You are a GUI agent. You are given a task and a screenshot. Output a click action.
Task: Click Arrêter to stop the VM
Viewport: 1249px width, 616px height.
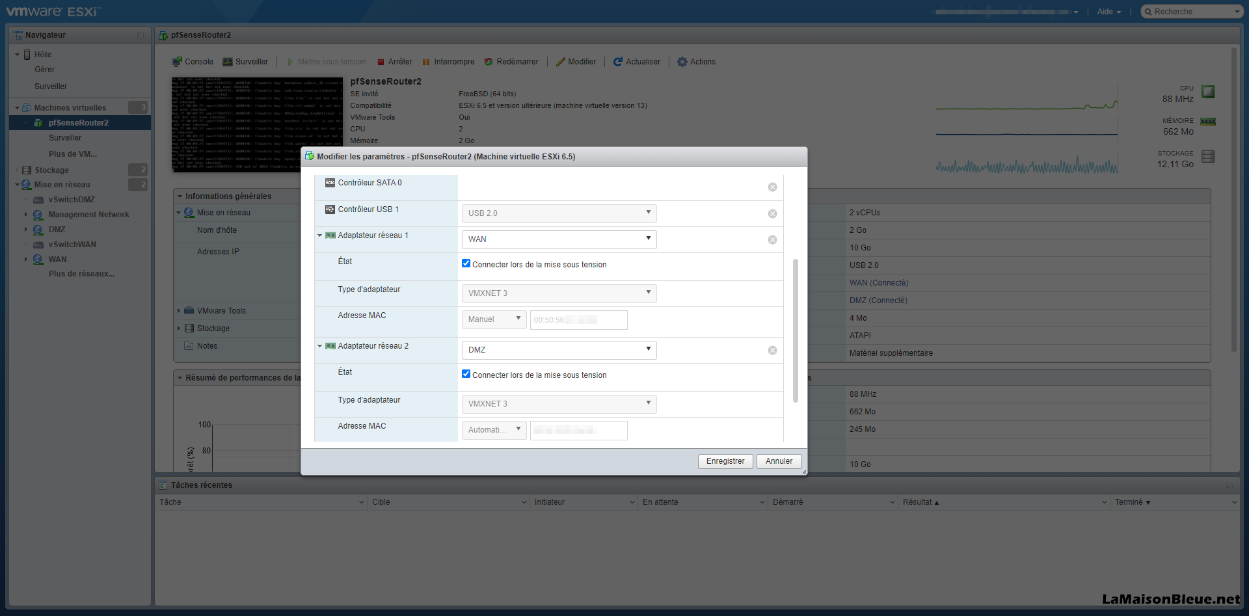point(394,62)
